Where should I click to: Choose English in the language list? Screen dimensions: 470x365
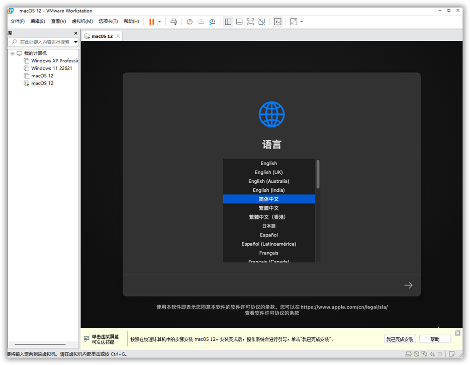coord(269,163)
